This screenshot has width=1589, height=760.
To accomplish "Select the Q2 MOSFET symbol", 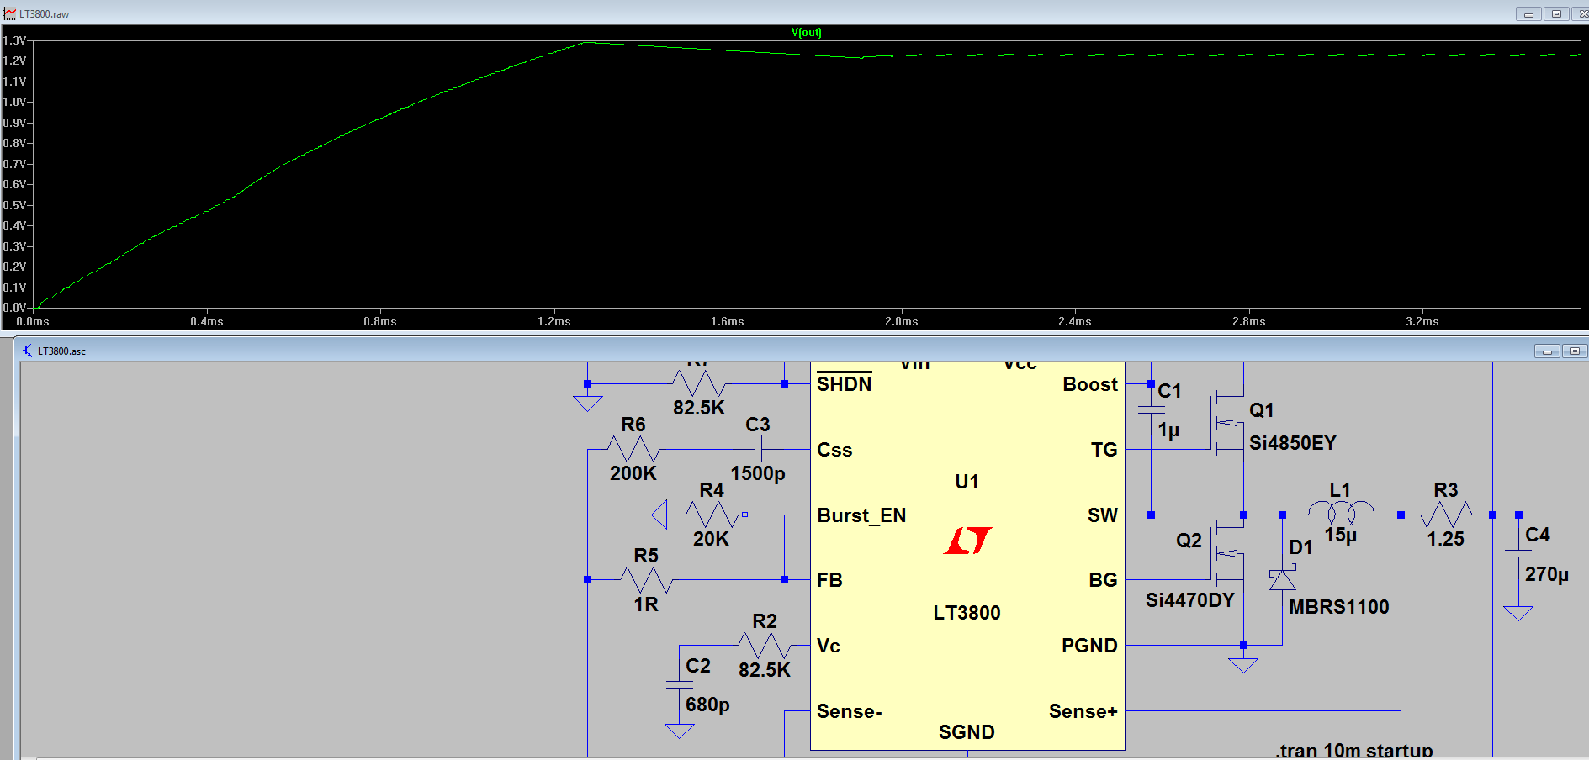I will (1229, 553).
